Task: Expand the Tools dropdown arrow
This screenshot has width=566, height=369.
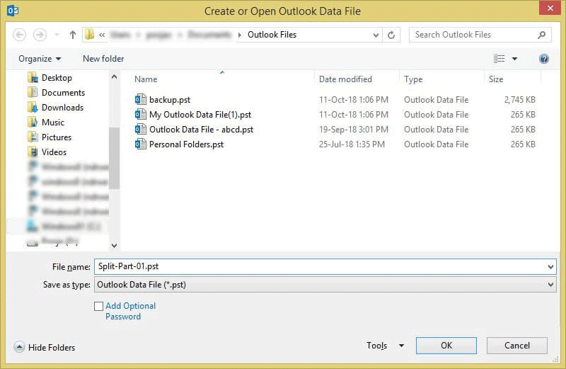Action: pyautogui.click(x=401, y=346)
